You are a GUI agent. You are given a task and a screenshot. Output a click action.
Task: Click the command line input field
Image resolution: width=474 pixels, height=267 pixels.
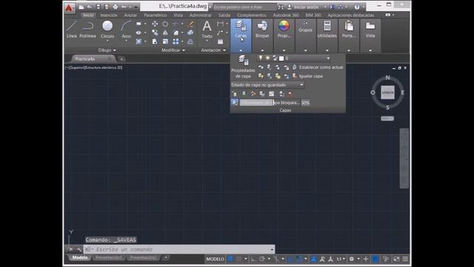(x=178, y=249)
